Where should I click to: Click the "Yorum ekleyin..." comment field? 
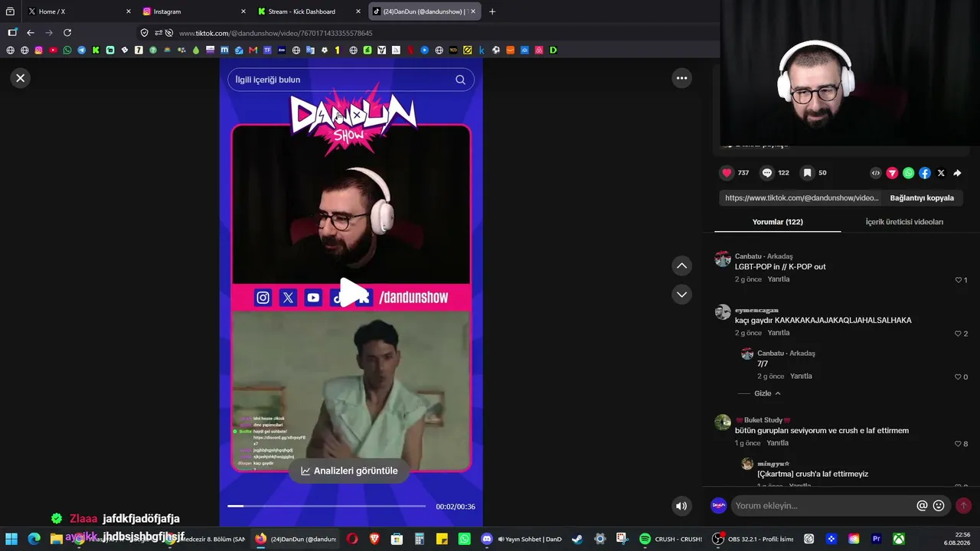tap(822, 506)
